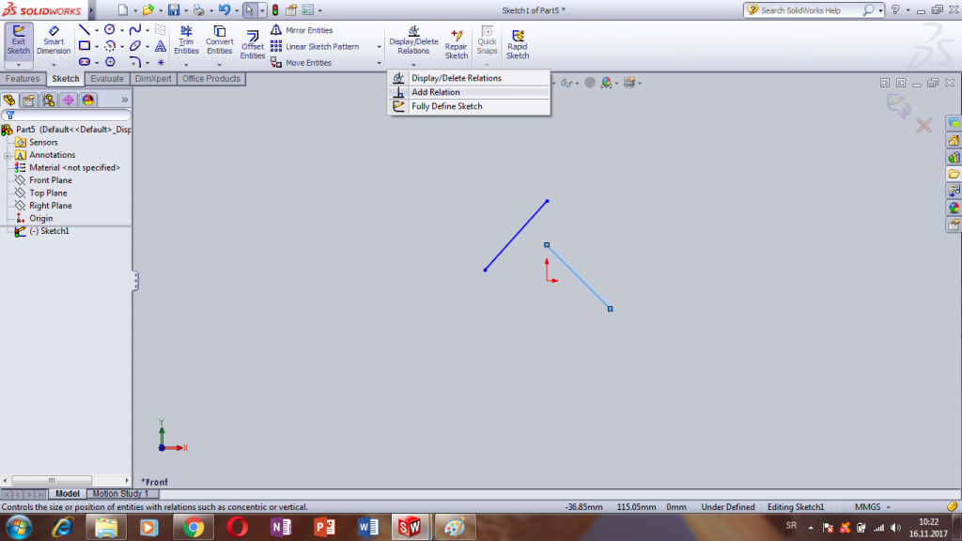Click the Save icon in the top toolbar
This screenshot has width=962, height=541.
pyautogui.click(x=174, y=9)
